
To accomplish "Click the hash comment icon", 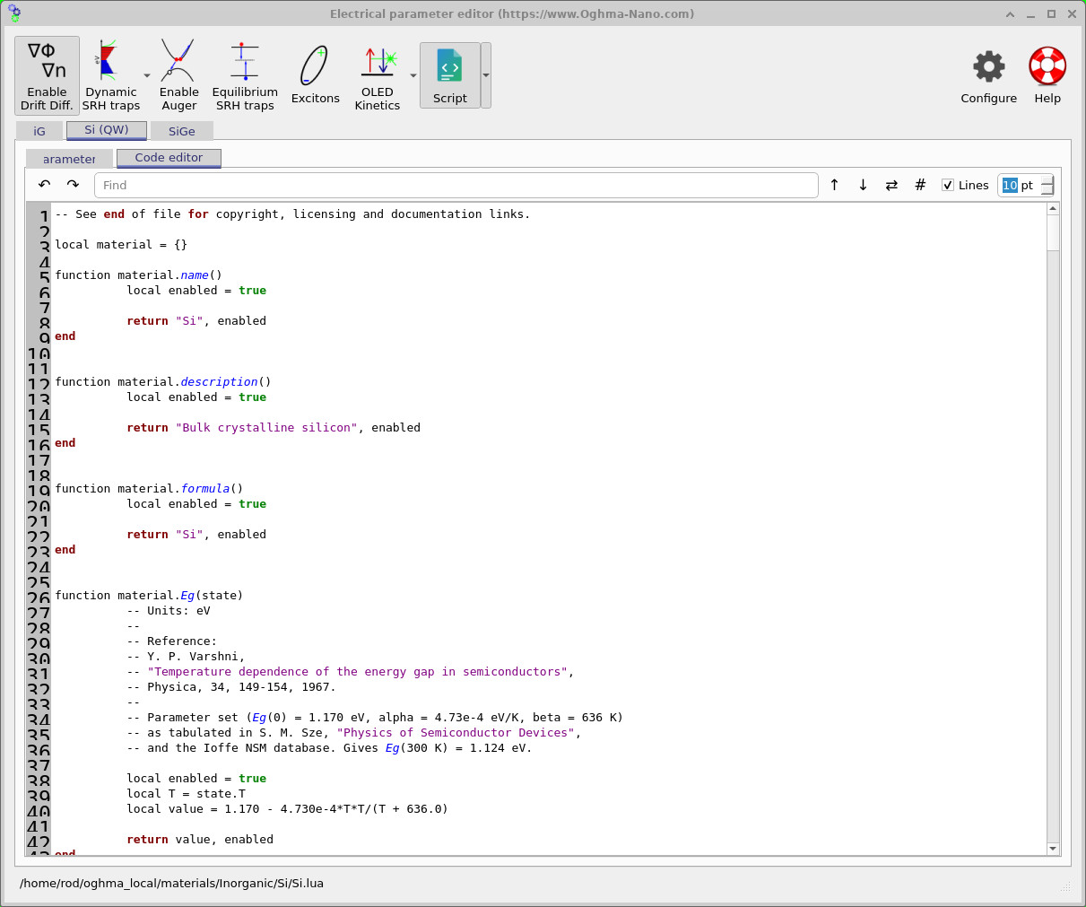I will point(920,185).
